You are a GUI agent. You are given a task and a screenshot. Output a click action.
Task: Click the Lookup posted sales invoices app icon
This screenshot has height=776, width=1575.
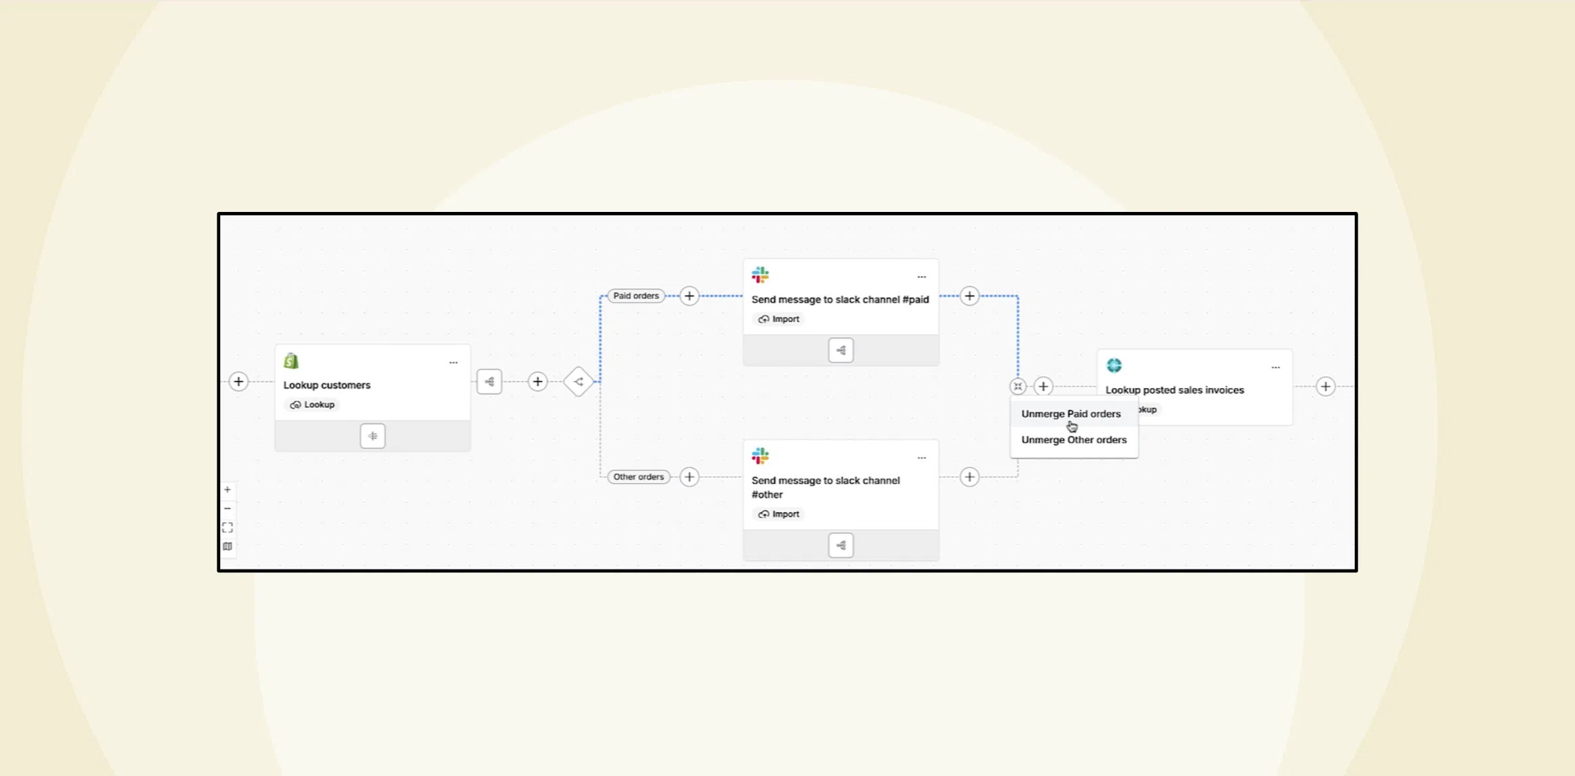click(1113, 364)
